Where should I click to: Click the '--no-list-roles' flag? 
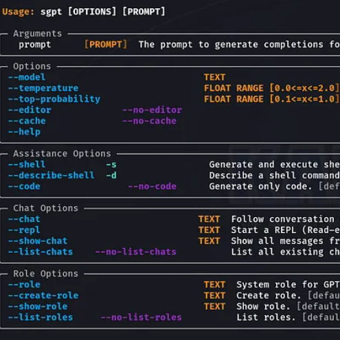click(141, 317)
